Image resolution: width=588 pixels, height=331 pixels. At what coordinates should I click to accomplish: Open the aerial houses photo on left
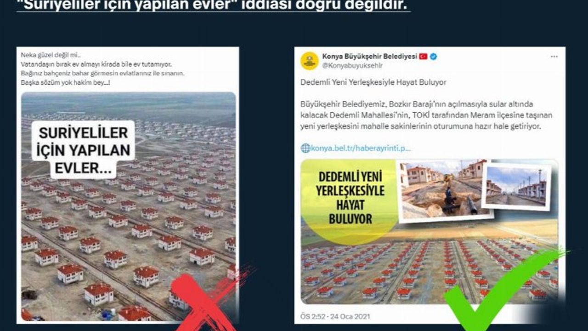click(x=129, y=206)
